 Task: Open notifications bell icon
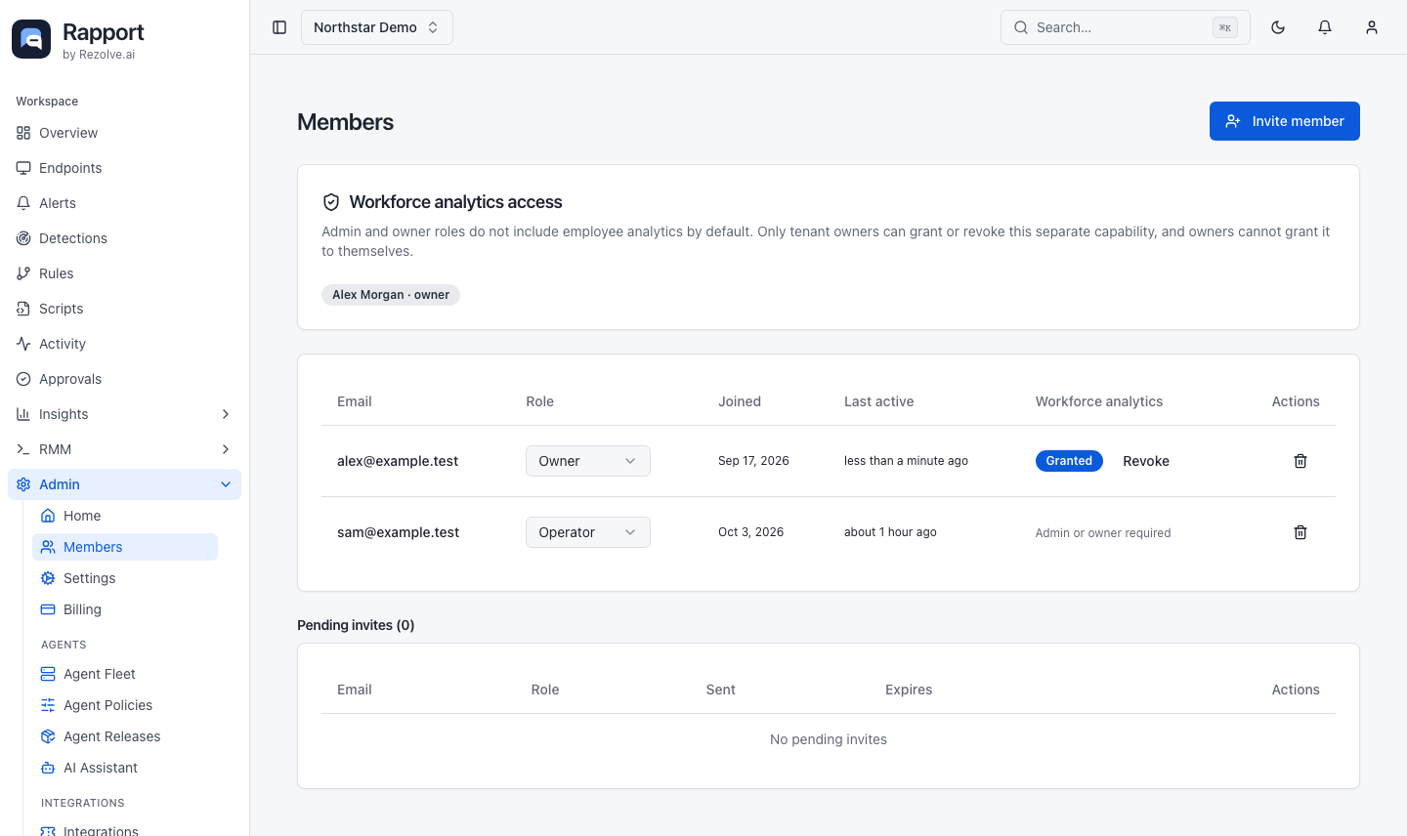pos(1325,27)
